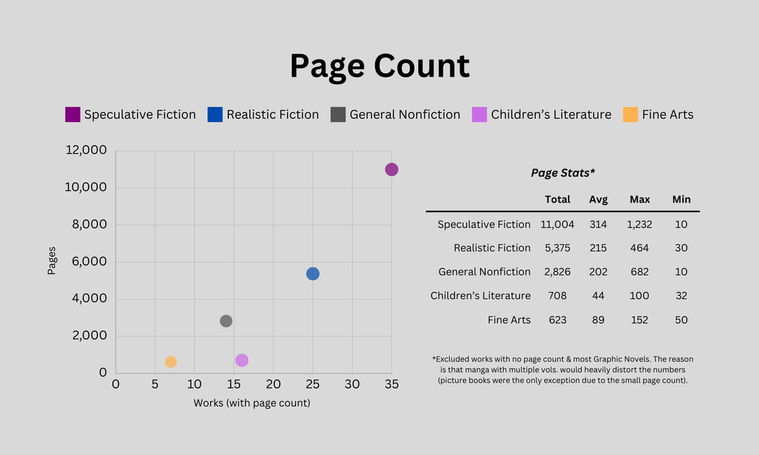Click the blue Realistic Fiction legend swatch
Viewport: 759px width, 455px height.
(215, 114)
